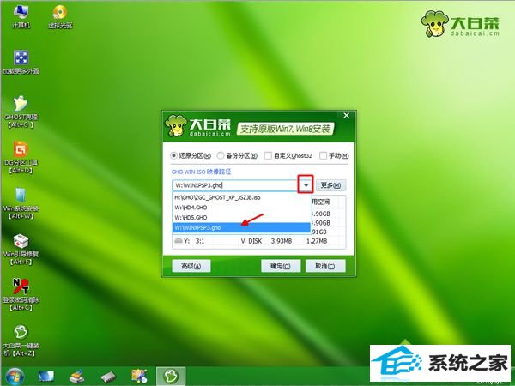Select the 备份分区(B) radio button
Screen dimensions: 515x386
(x=221, y=155)
